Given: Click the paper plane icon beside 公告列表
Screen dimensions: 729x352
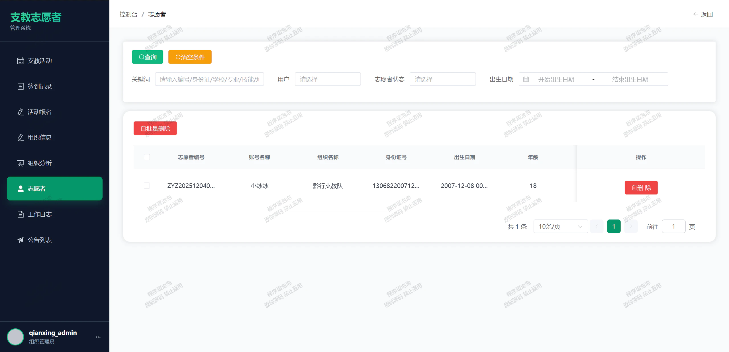Looking at the screenshot, I should tap(21, 240).
